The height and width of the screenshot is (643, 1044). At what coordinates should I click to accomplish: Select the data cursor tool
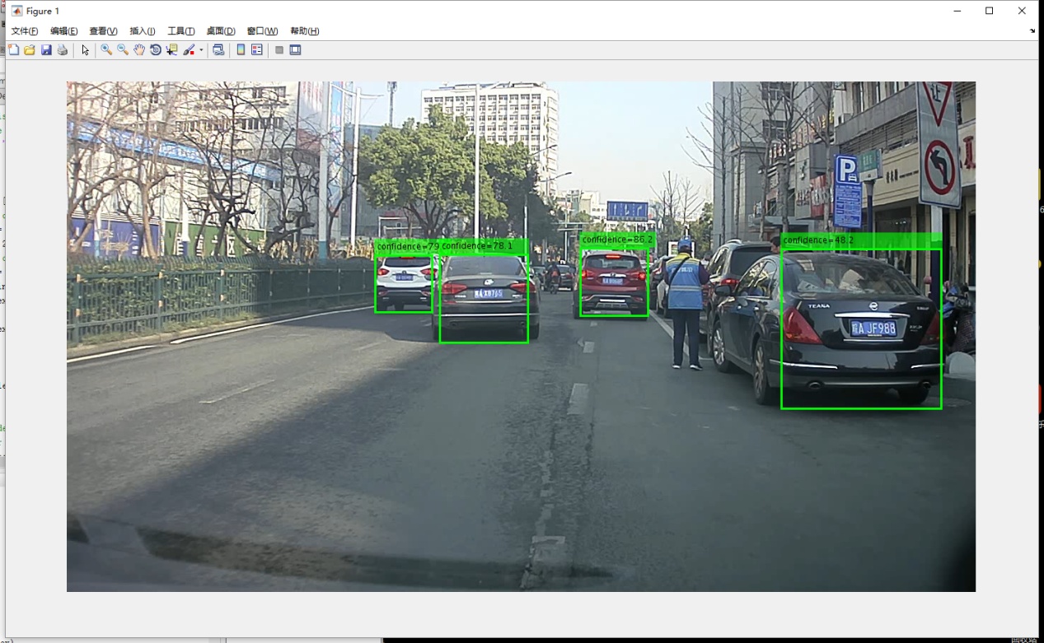[x=172, y=50]
